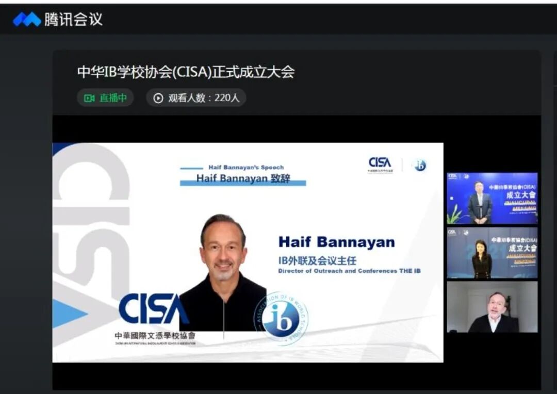The width and height of the screenshot is (557, 394).
Task: Click the small IB logo in slide corner
Action: click(419, 166)
